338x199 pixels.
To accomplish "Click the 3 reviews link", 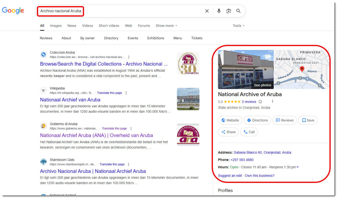I will tap(249, 102).
